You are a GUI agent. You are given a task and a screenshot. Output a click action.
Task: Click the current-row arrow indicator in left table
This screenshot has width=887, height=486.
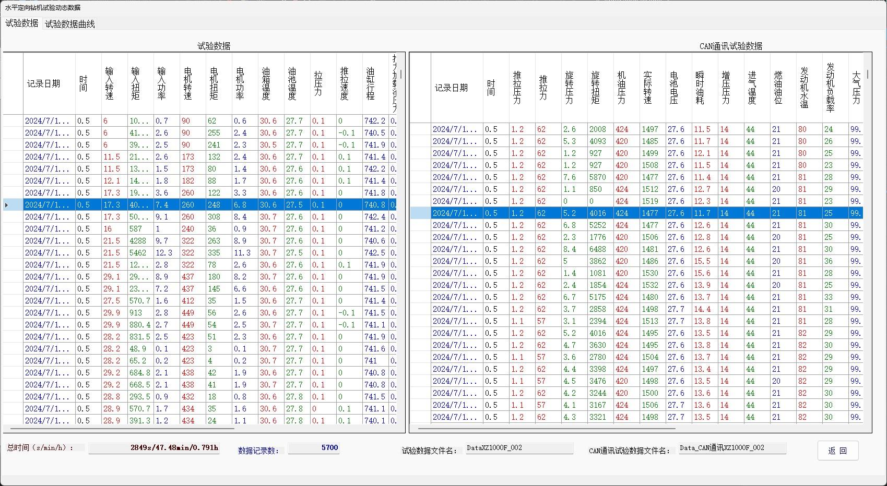click(6, 205)
